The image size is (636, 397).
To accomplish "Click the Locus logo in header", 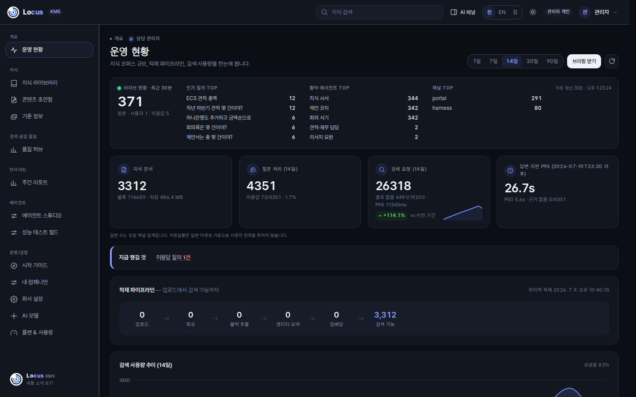I will coord(26,12).
